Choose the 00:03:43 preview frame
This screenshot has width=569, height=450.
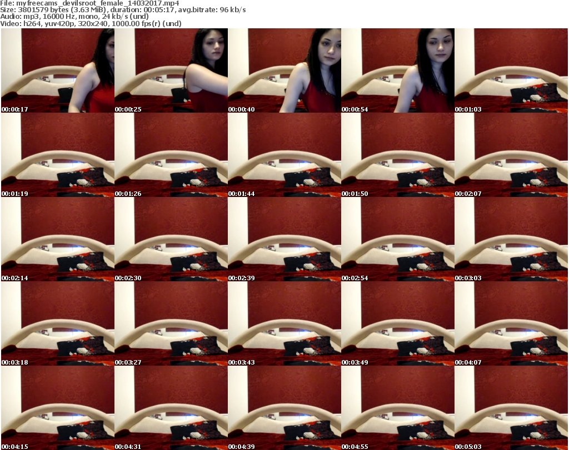pyautogui.click(x=284, y=323)
